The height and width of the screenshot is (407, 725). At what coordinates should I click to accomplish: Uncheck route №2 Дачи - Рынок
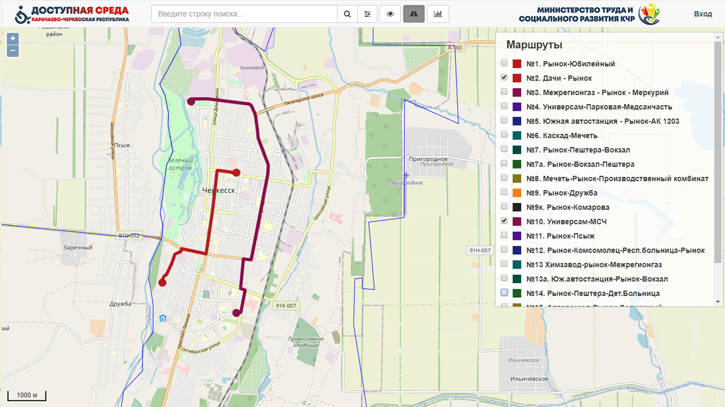tap(504, 77)
